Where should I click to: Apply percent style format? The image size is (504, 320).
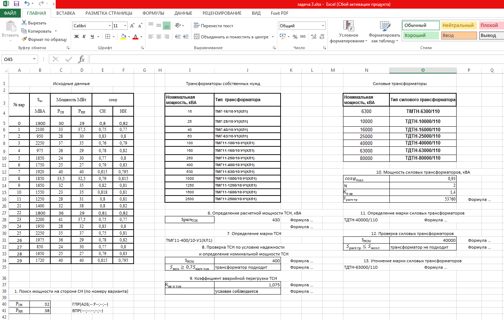click(295, 37)
